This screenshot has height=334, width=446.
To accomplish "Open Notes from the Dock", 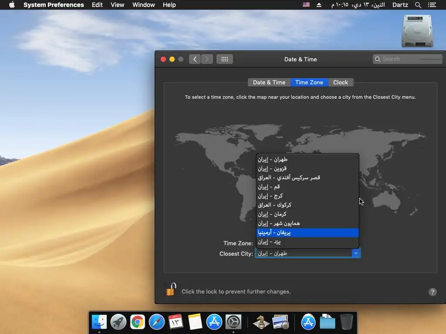I will coord(195,322).
